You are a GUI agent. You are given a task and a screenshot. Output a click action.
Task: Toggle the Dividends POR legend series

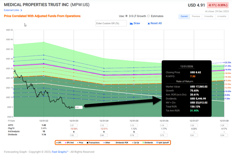pos(121,143)
